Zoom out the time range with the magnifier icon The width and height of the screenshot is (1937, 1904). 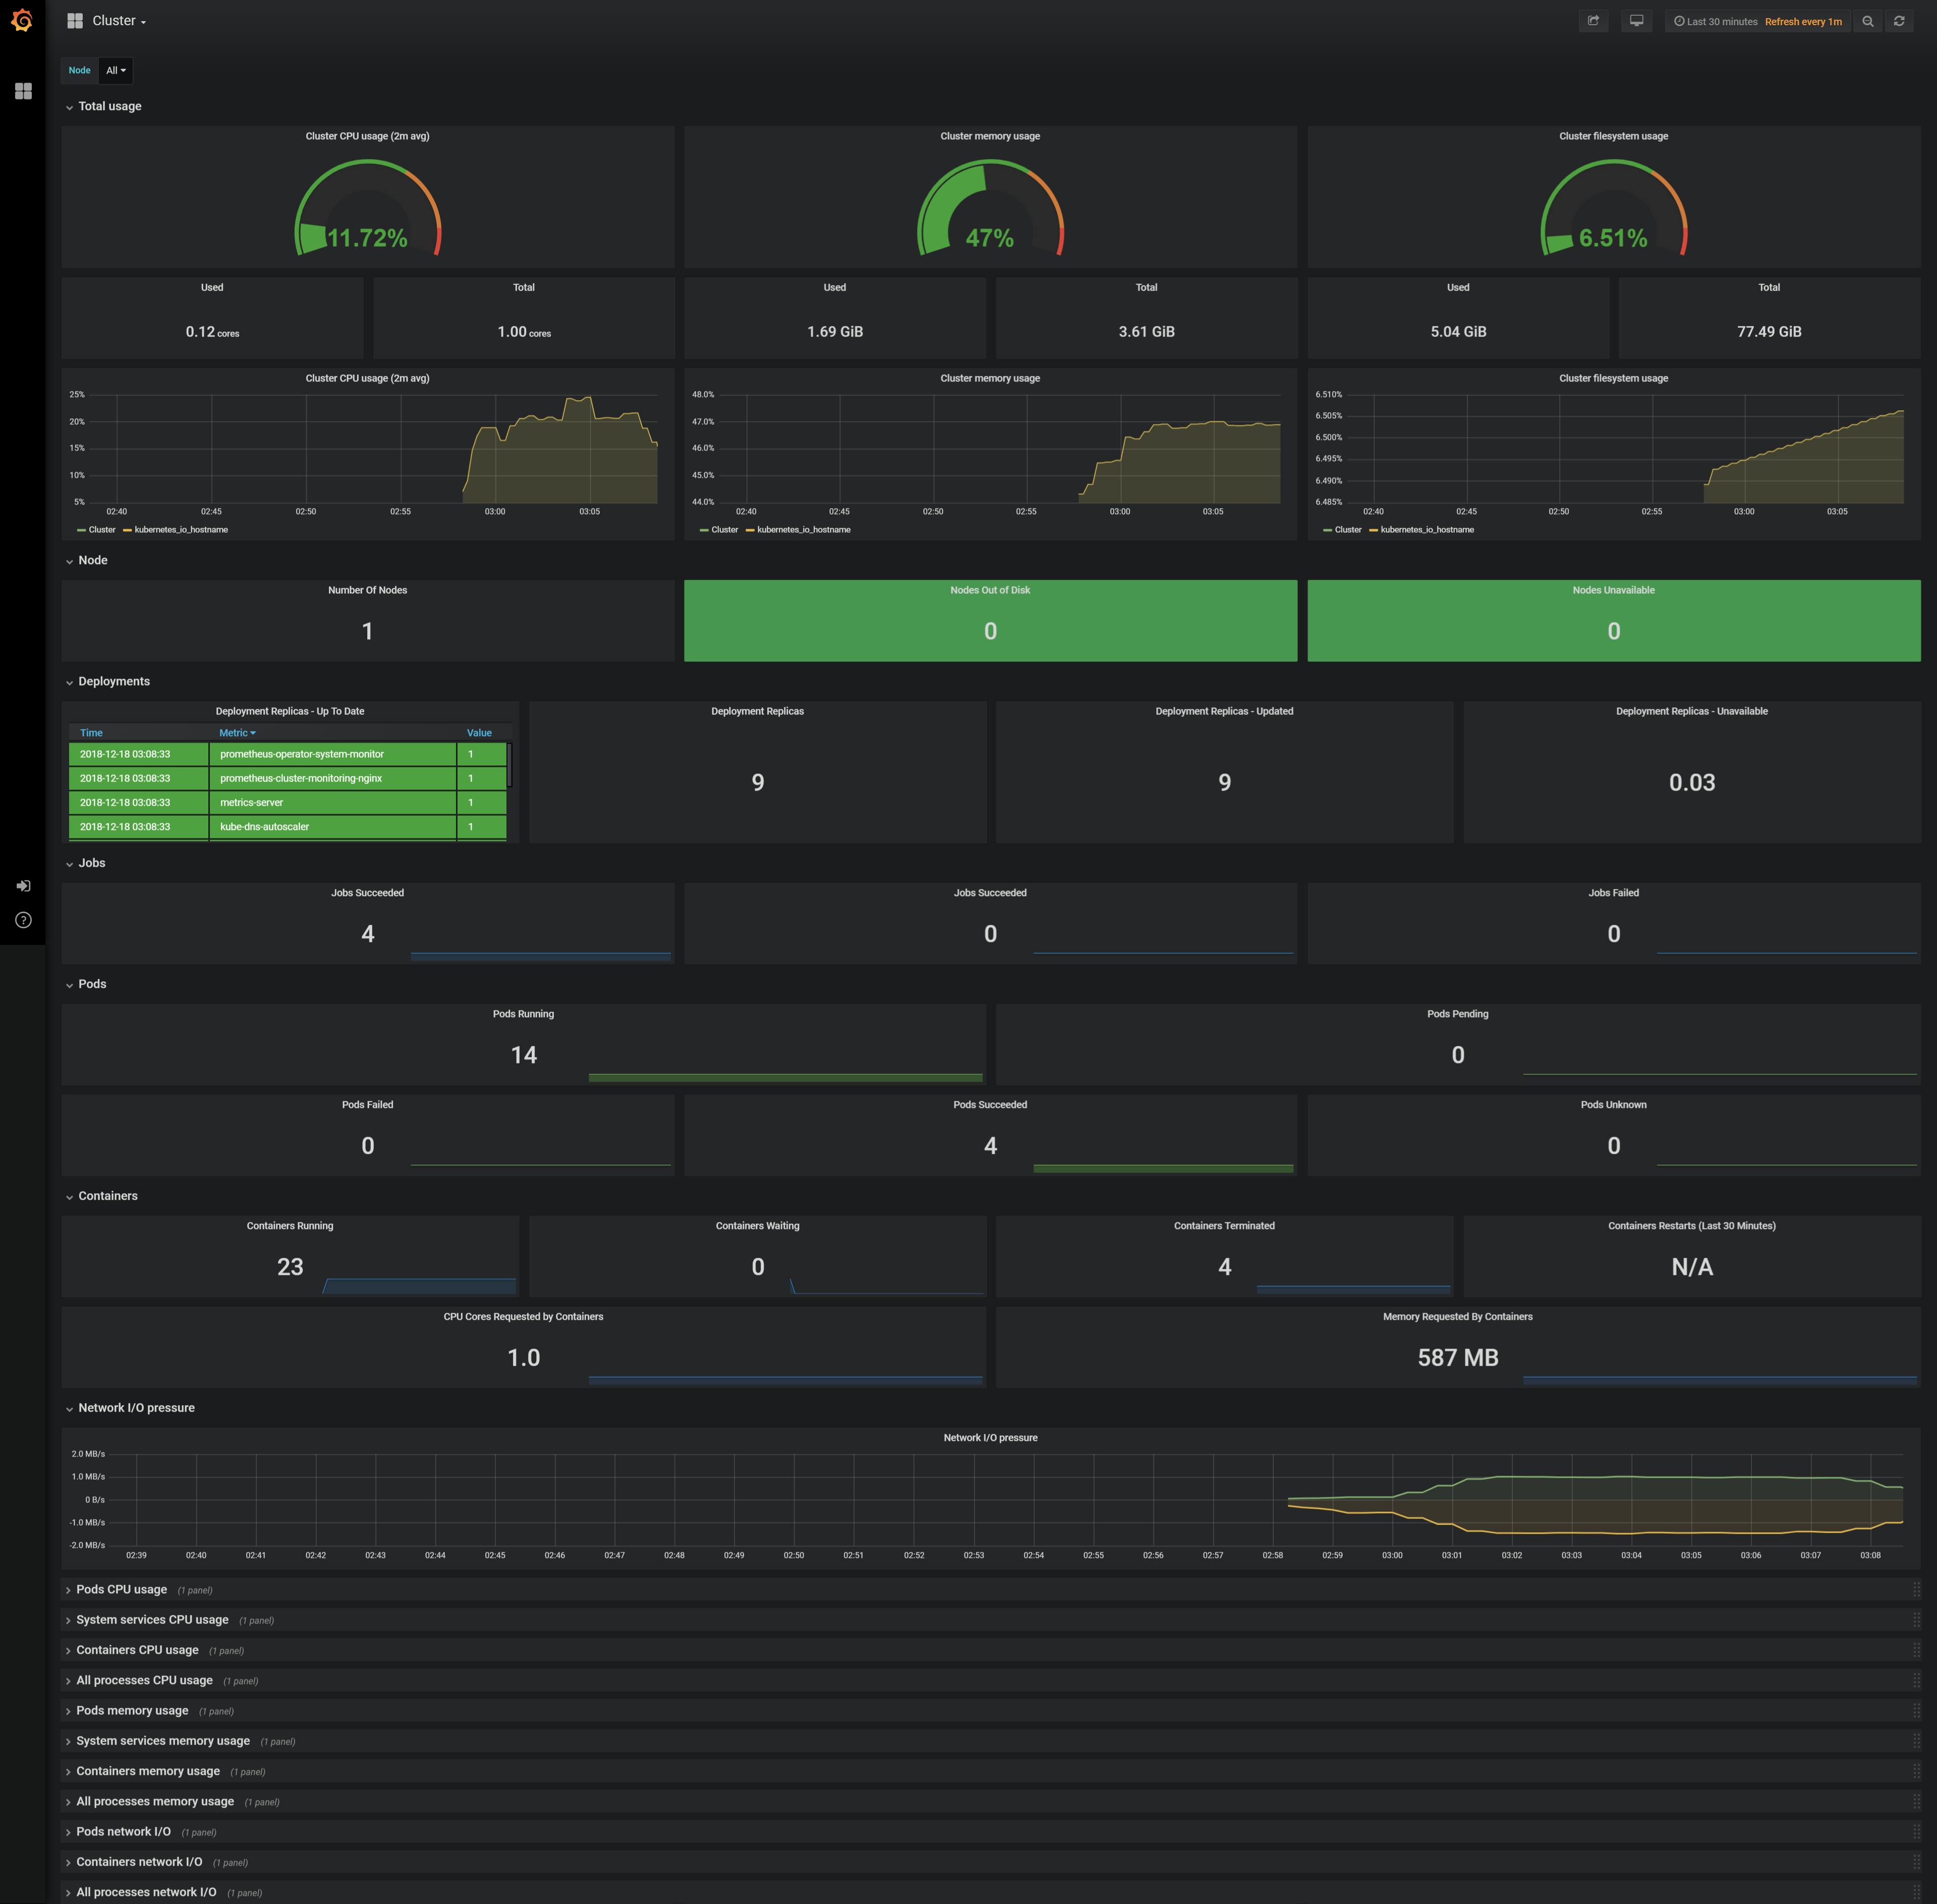(1868, 21)
